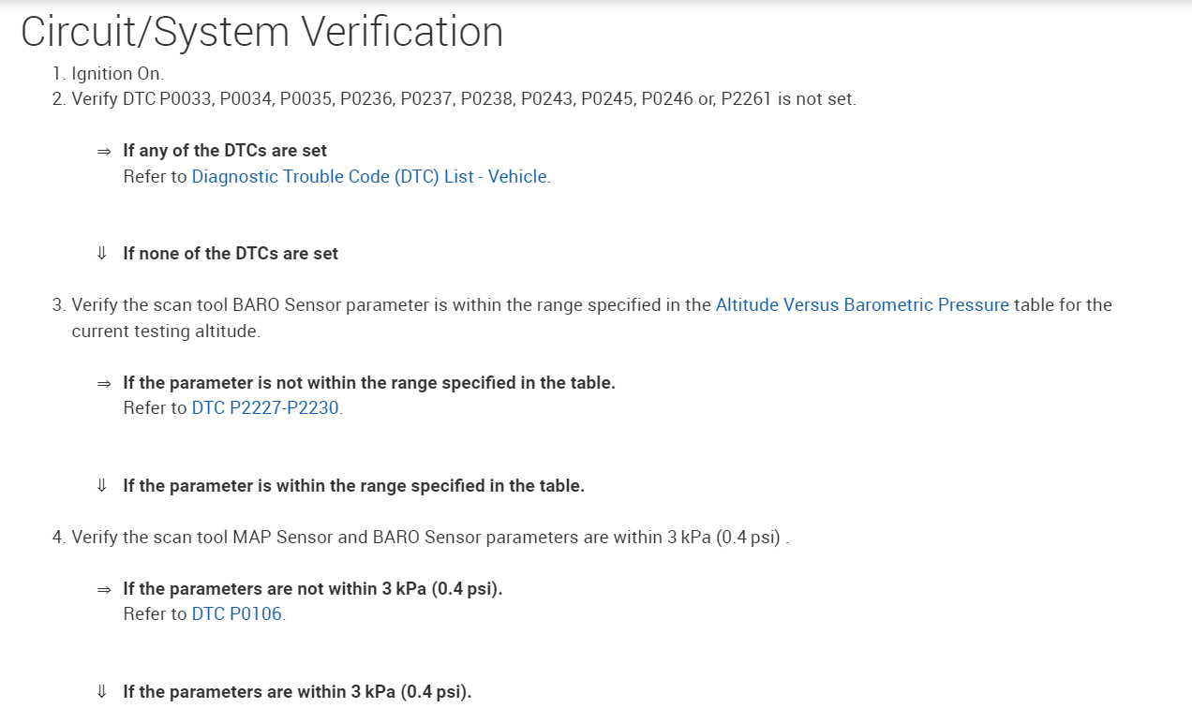Image resolution: width=1192 pixels, height=723 pixels.
Task: Click down arrow beside "parameter is within the range"
Action: 102,486
